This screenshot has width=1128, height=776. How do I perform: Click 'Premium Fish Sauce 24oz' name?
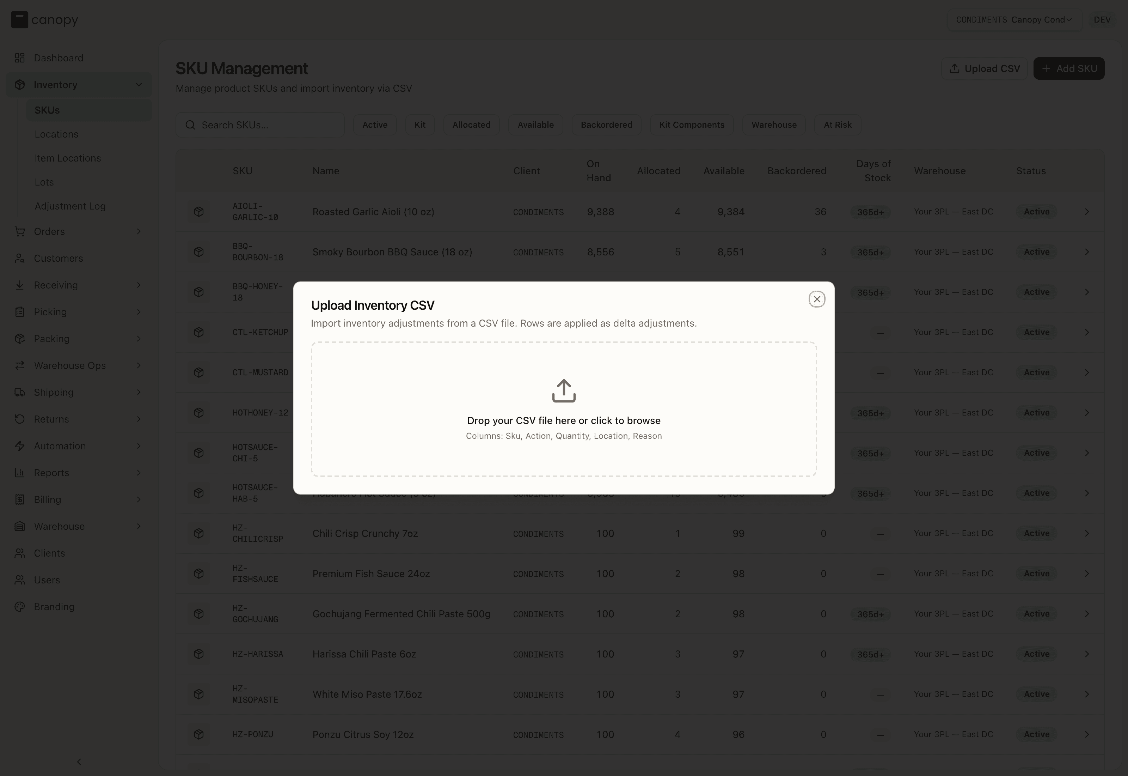click(x=371, y=574)
